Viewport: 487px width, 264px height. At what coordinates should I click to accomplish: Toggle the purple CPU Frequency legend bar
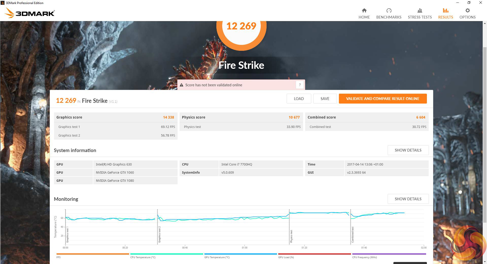[x=389, y=254]
